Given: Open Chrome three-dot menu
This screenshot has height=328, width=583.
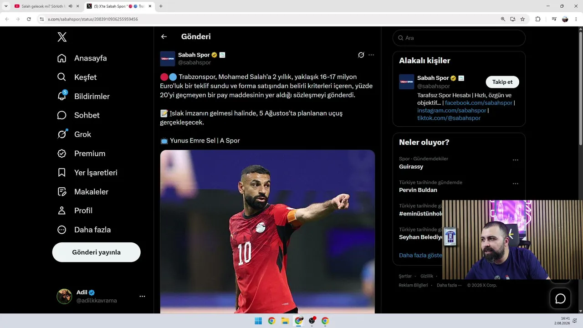Looking at the screenshot, I should pyautogui.click(x=576, y=19).
